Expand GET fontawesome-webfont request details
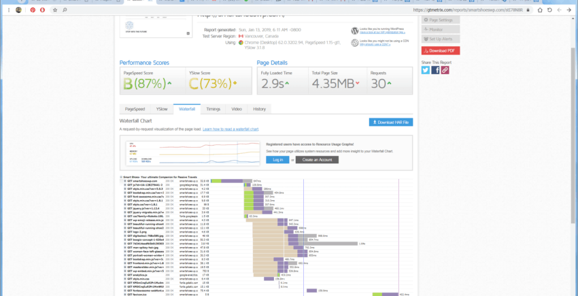 coord(125,291)
